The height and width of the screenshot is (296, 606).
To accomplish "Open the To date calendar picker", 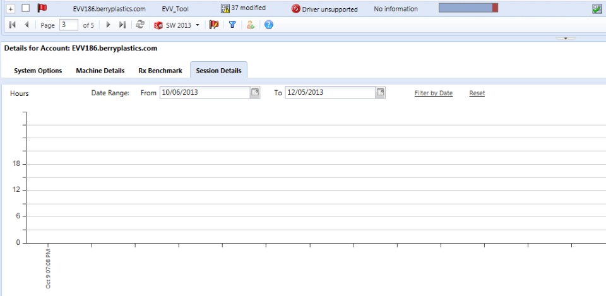I will (380, 92).
